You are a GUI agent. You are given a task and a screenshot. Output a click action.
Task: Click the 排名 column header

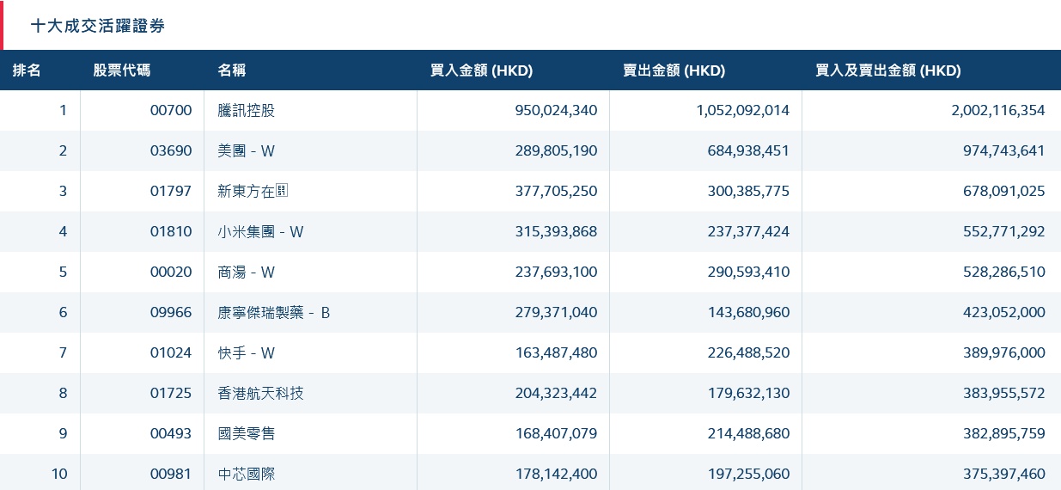(x=27, y=70)
